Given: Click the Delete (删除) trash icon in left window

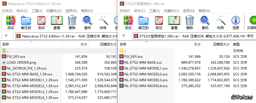Looking at the screenshot, I should pos(72,23).
